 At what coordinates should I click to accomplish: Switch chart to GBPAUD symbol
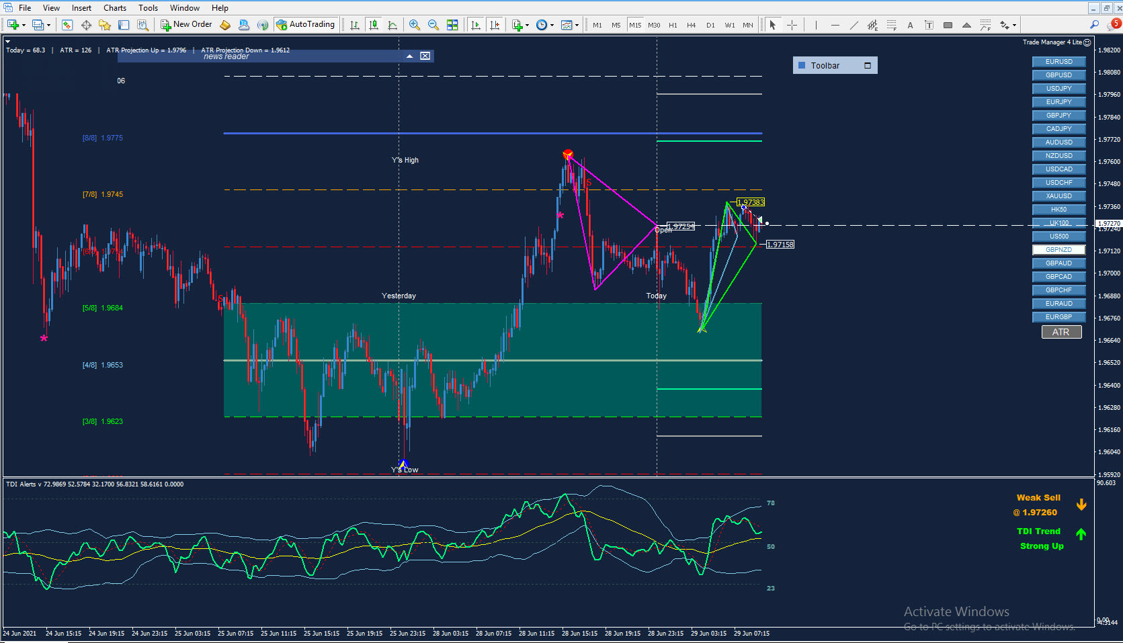[x=1059, y=263]
